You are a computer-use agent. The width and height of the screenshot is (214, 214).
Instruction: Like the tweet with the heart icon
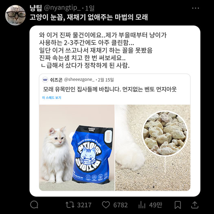(106, 205)
